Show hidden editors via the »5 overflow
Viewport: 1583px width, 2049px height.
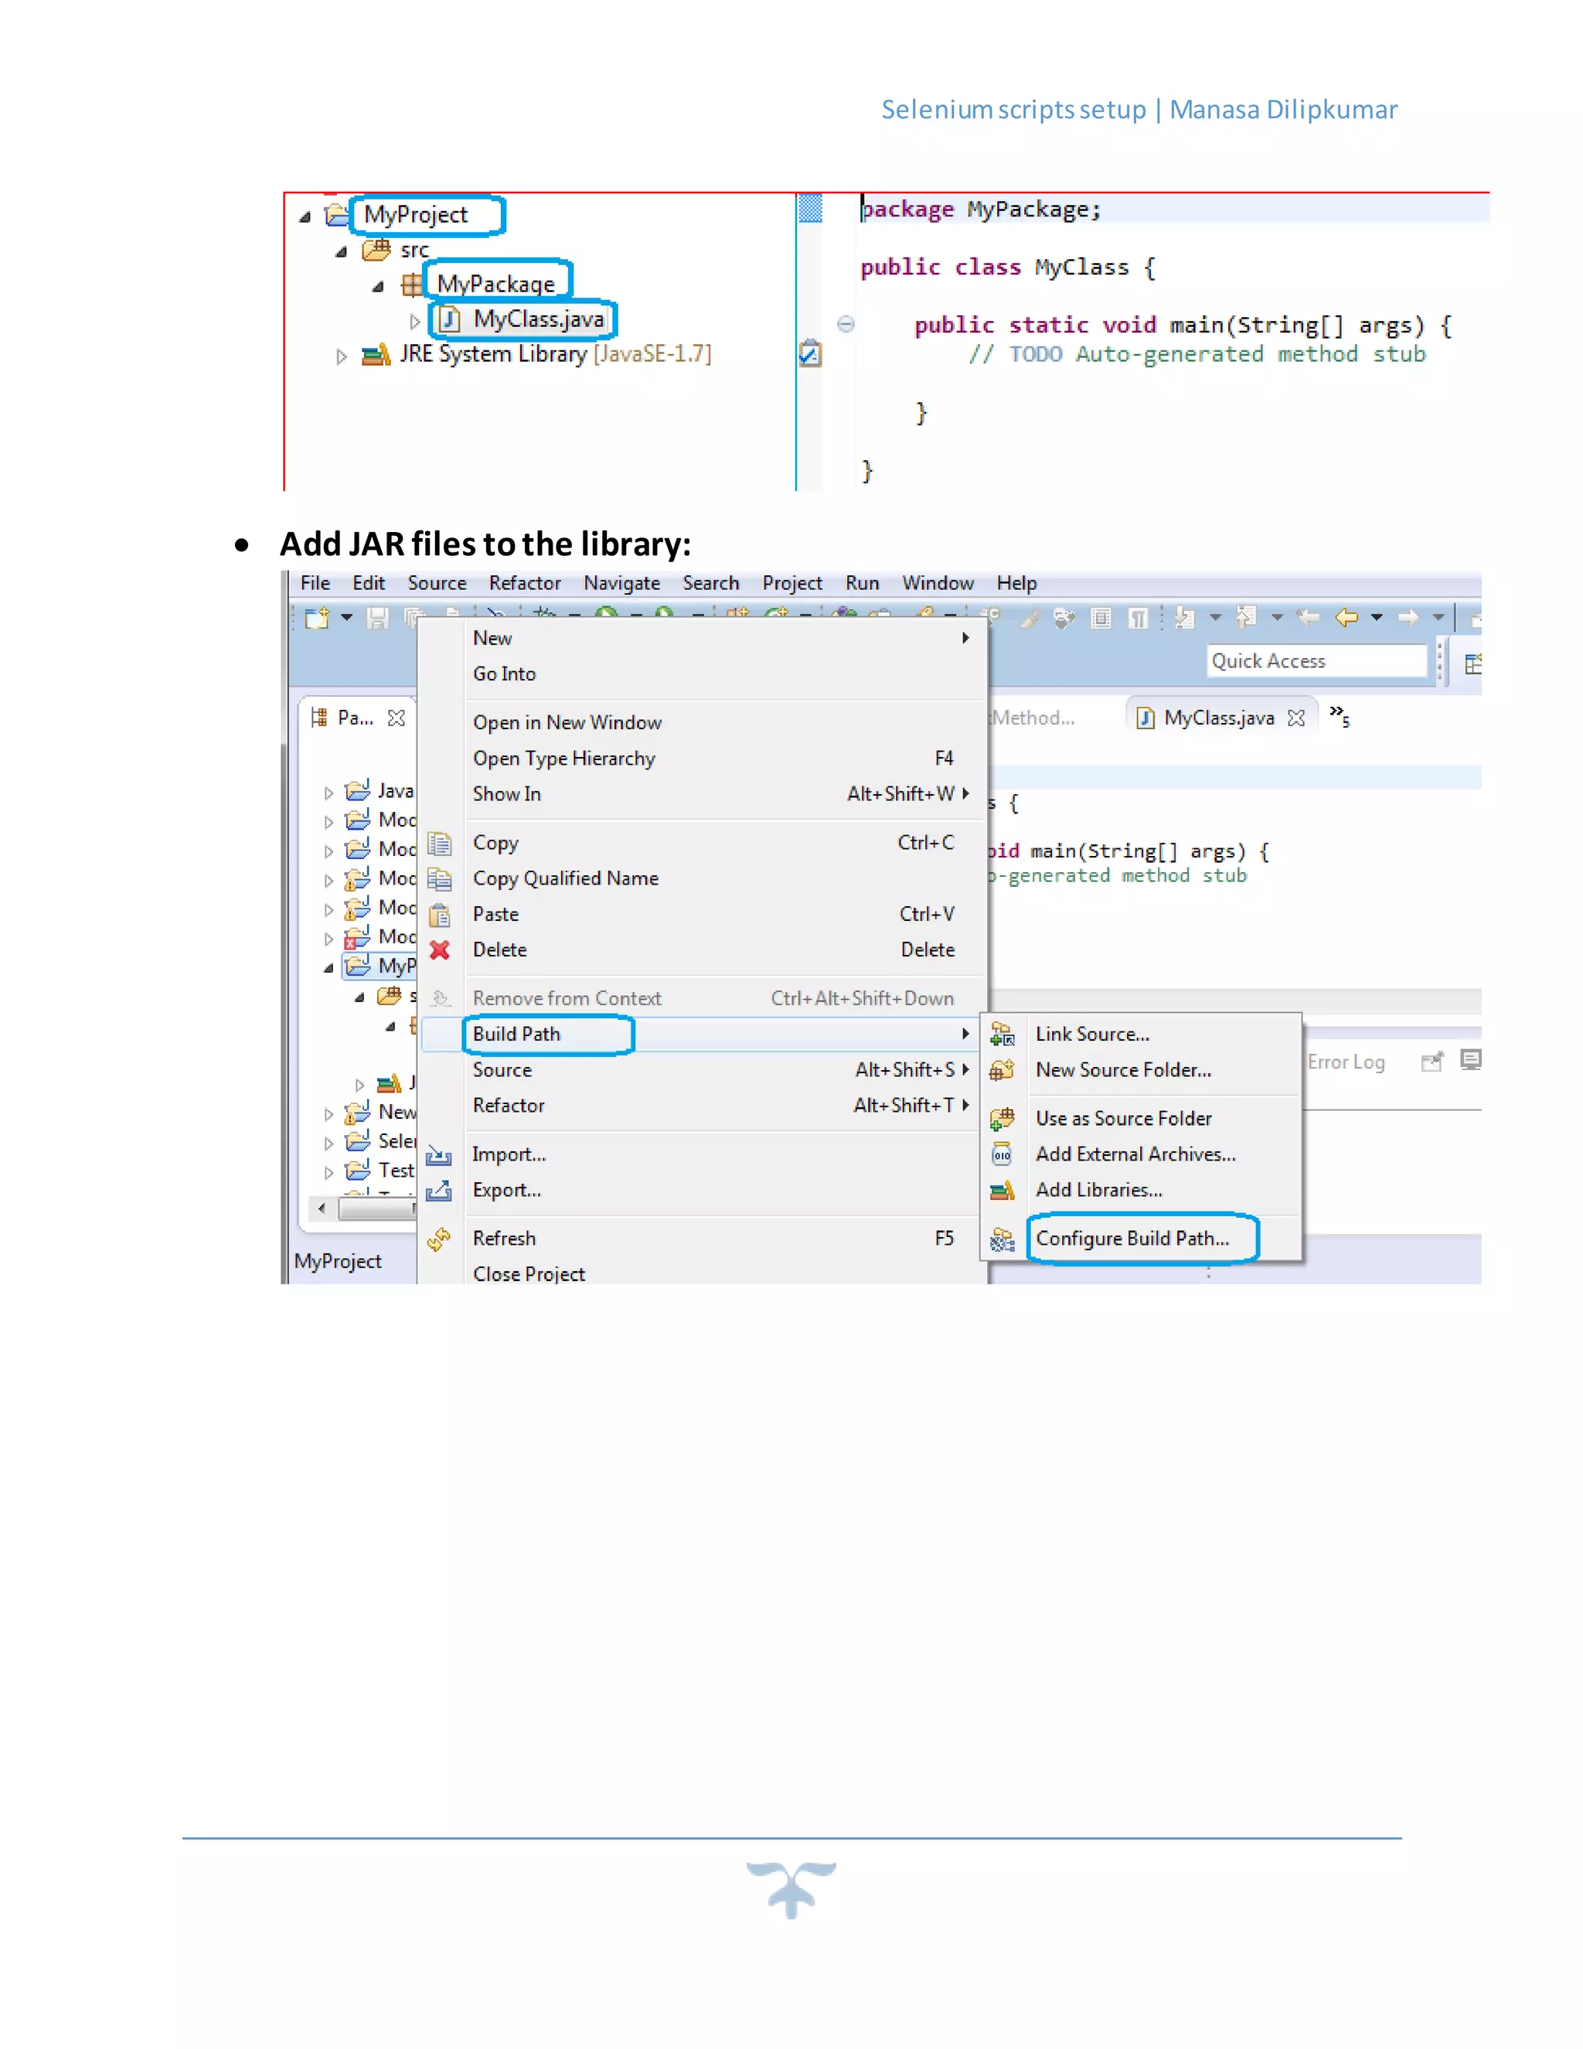point(1340,716)
